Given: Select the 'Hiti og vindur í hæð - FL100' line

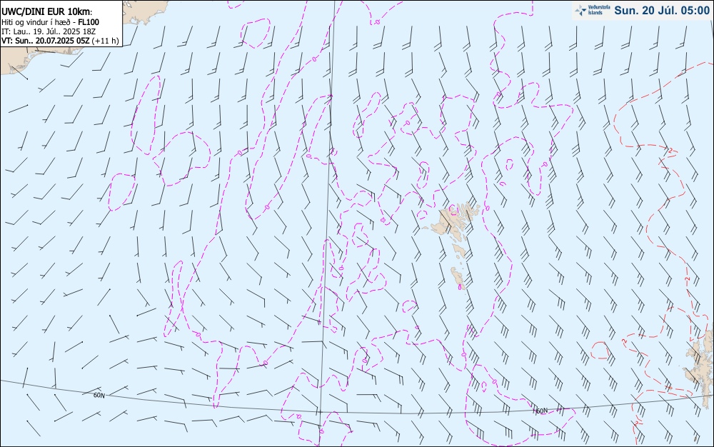Looking at the screenshot, I should point(50,22).
